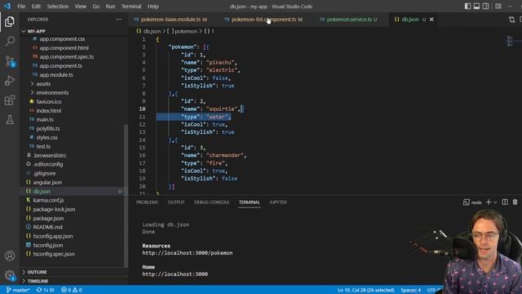
Task: Click the explorer vertical scrollbar
Action: tap(126, 196)
